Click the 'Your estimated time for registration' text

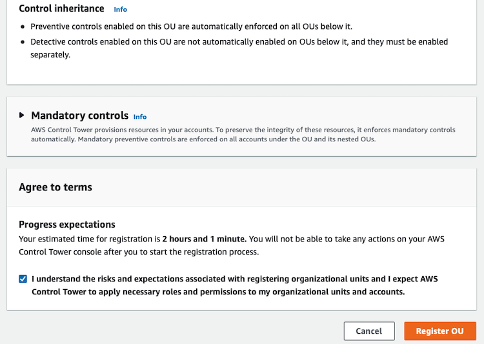click(x=90, y=239)
